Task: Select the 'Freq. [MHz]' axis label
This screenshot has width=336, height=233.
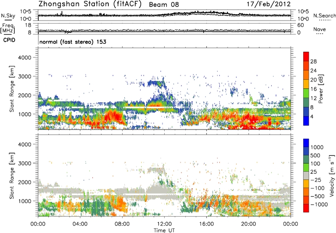Action: (x=8, y=28)
